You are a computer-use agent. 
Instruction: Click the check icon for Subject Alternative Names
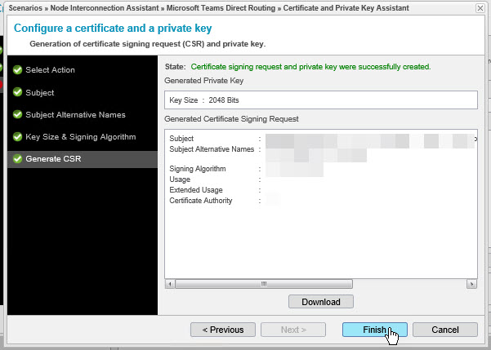[x=17, y=114]
